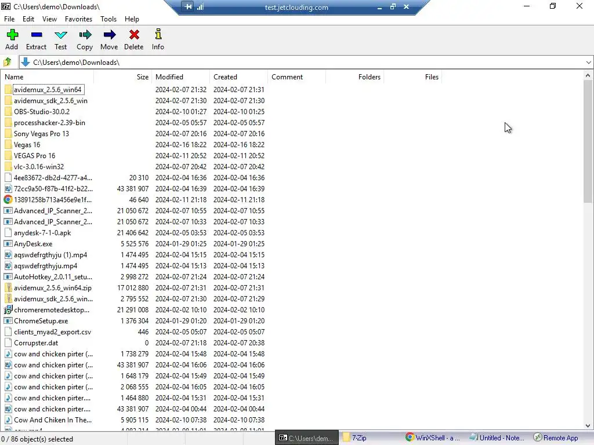
Task: Select the AutoHotkey_2.0.11 setup icon
Action: (8, 276)
